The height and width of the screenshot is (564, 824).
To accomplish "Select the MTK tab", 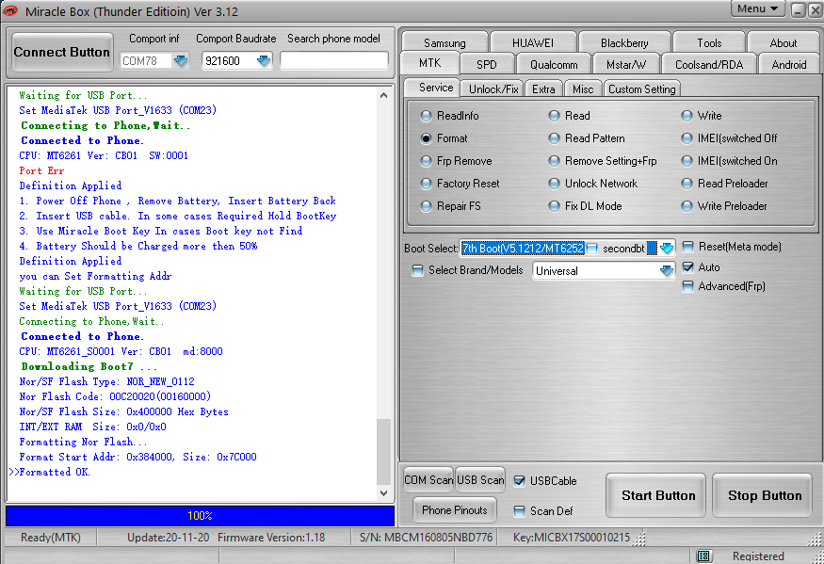I will pos(429,63).
